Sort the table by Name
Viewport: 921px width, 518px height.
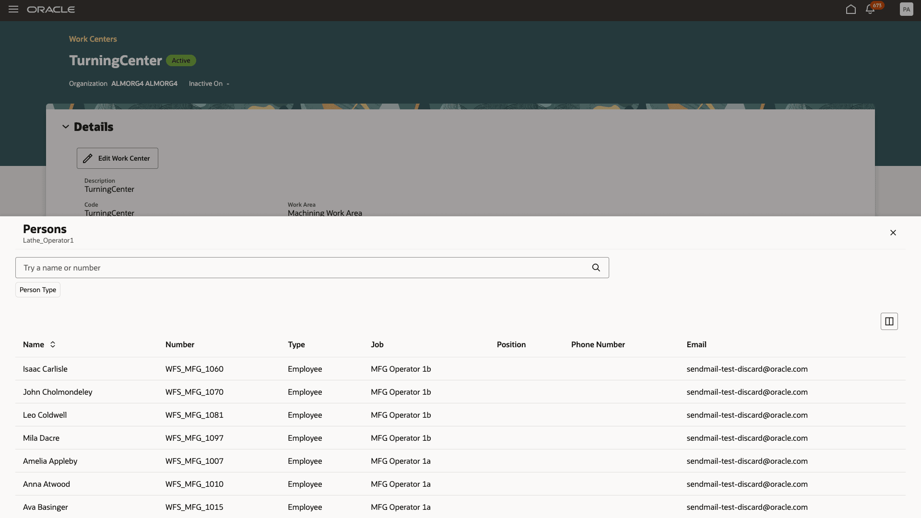53,344
